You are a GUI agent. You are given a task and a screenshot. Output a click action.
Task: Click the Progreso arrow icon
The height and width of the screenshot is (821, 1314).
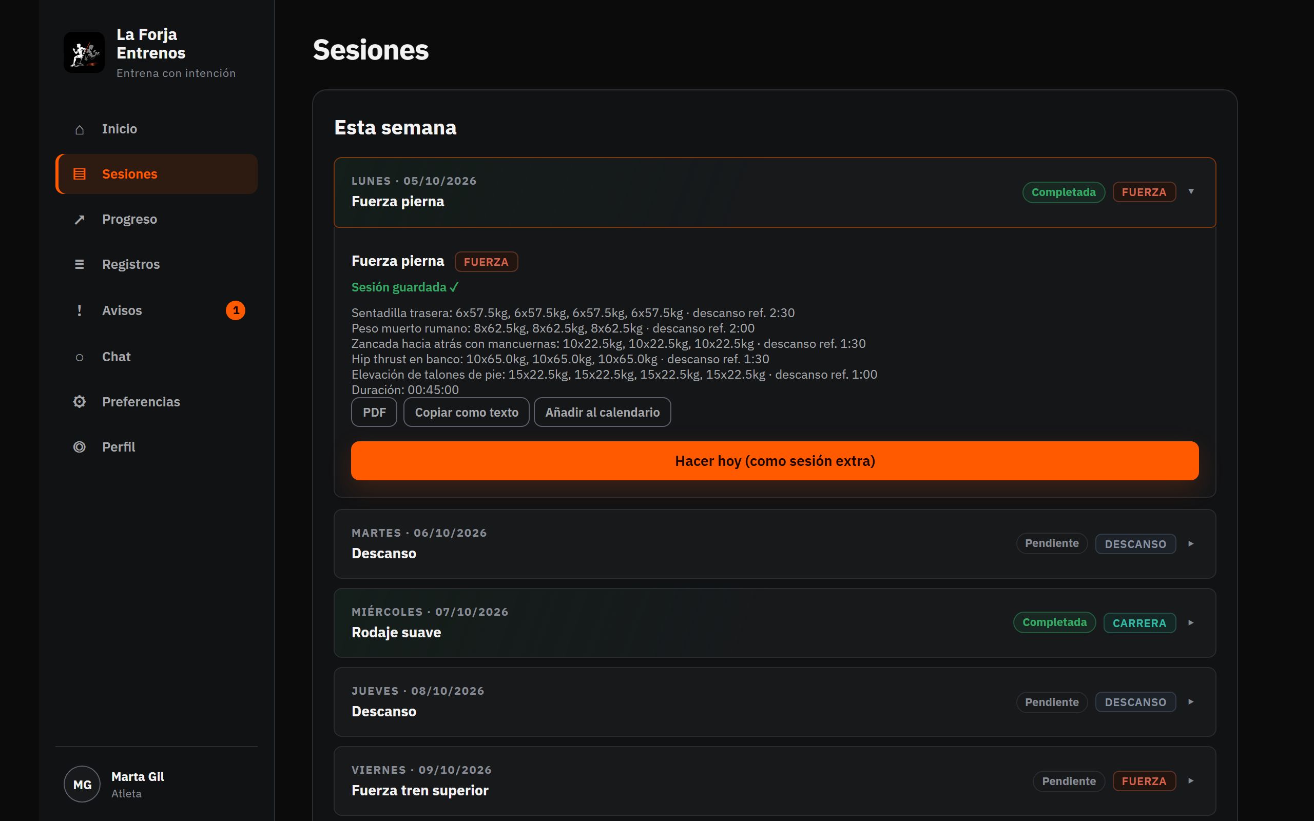pyautogui.click(x=79, y=220)
